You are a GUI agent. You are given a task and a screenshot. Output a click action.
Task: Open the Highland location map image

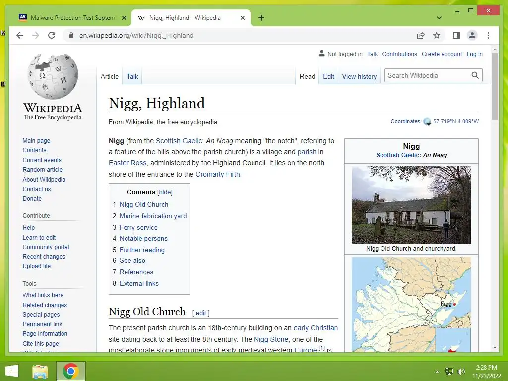click(x=411, y=305)
